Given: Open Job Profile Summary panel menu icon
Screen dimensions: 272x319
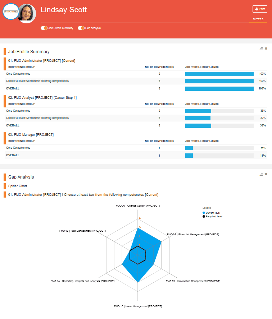Looking at the screenshot, I should click(261, 48).
